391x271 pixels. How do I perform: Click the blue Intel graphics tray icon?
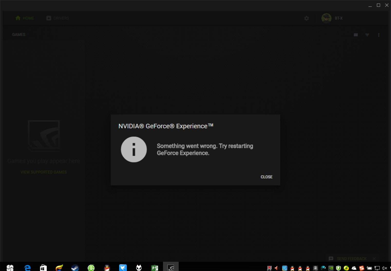point(285,268)
